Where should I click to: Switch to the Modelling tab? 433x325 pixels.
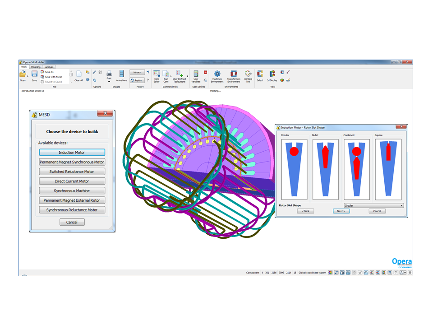click(x=36, y=67)
